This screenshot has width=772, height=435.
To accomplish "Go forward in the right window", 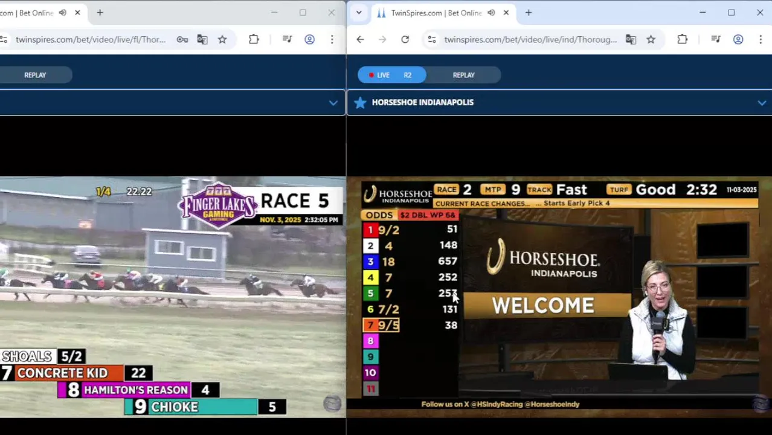I will (382, 40).
